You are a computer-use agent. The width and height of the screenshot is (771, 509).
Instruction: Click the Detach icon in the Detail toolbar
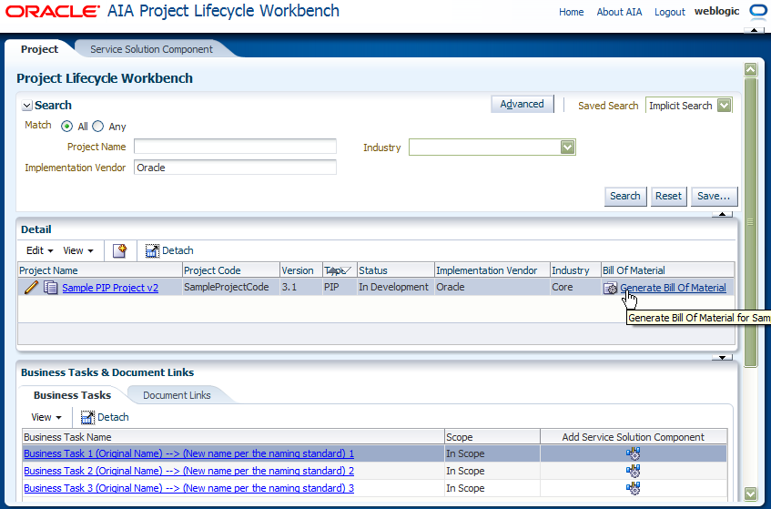152,250
